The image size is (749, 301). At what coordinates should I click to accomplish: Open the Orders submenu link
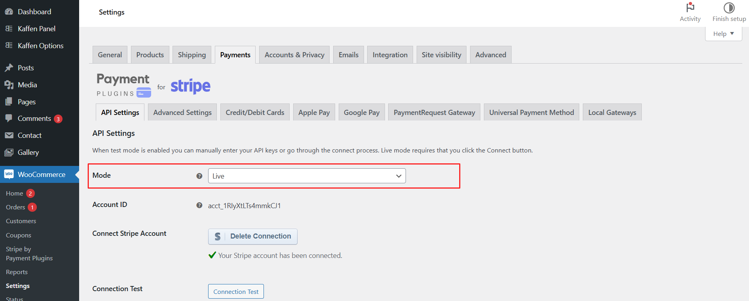point(15,207)
